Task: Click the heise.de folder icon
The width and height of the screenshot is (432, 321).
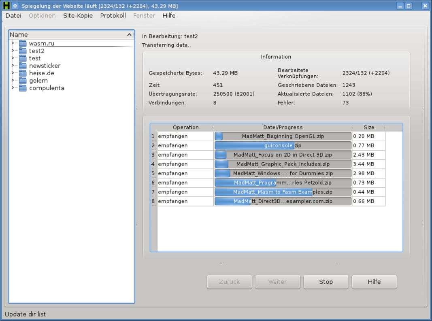Action: coord(23,73)
